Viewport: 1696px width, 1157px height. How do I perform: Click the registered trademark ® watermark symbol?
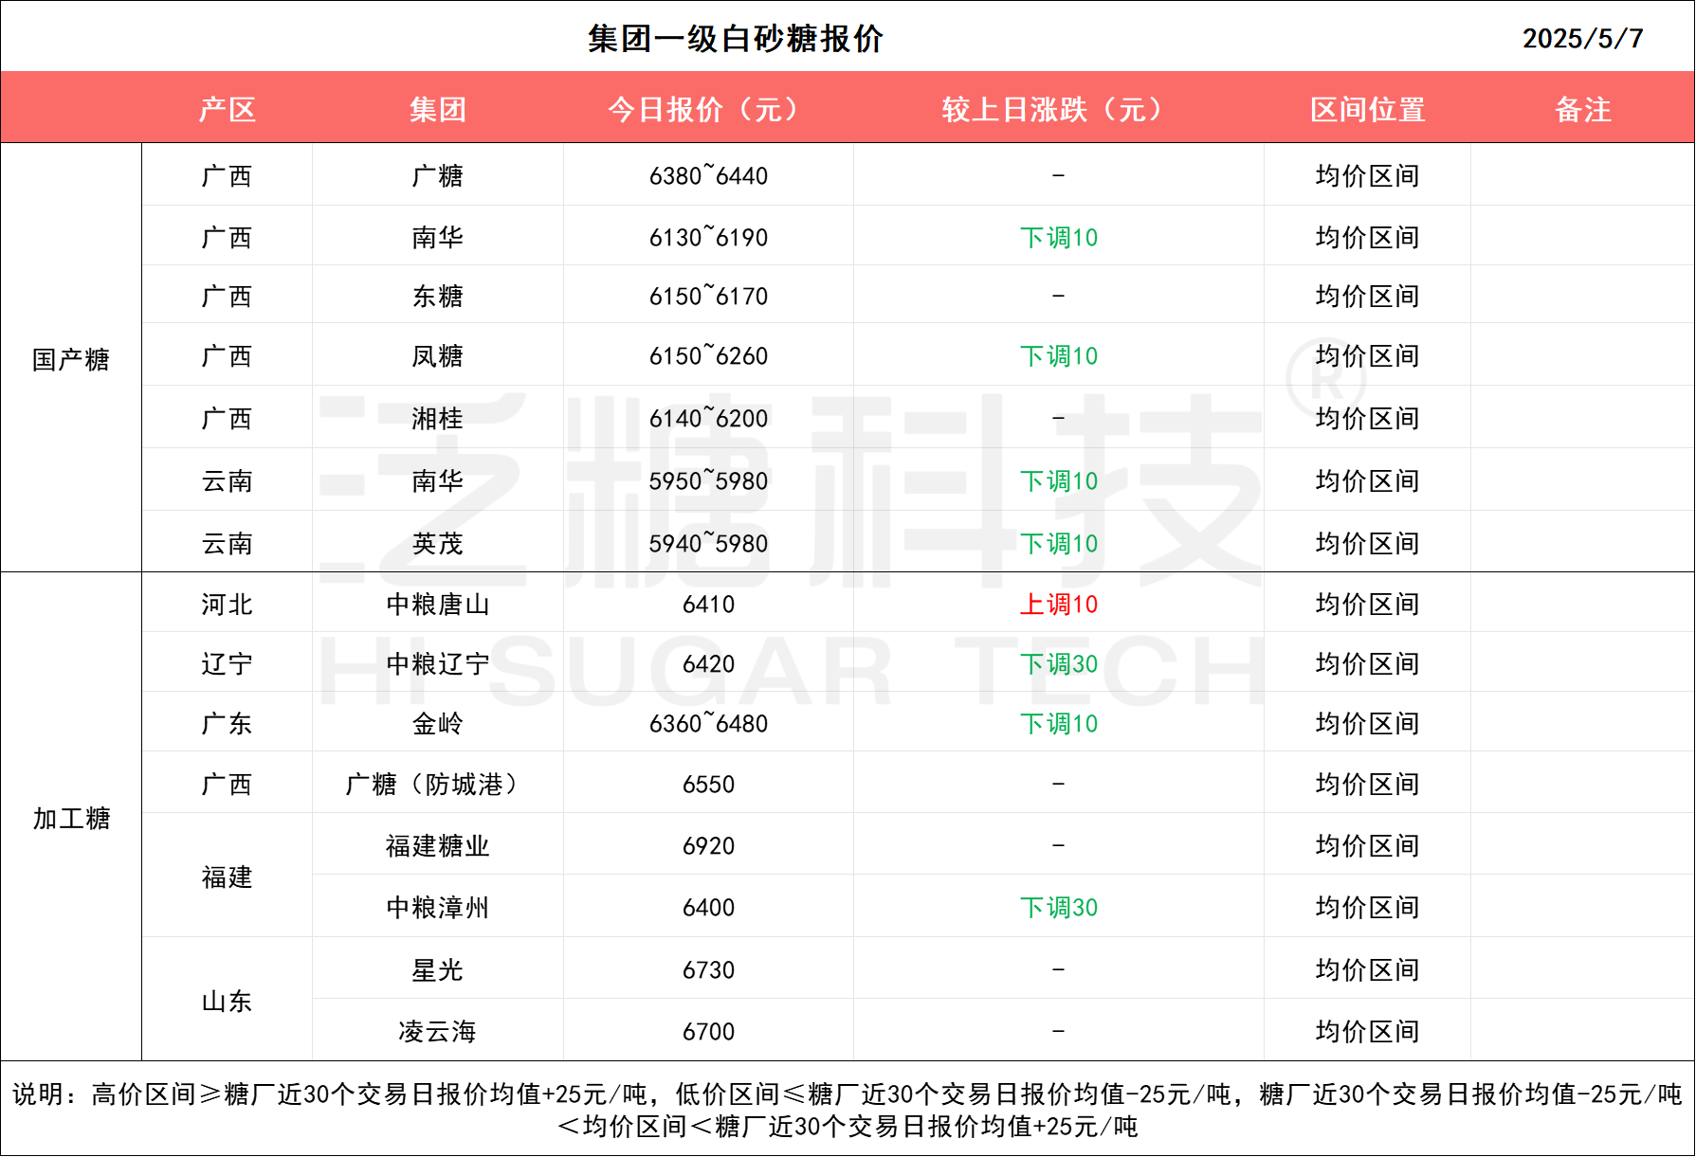pos(1326,379)
